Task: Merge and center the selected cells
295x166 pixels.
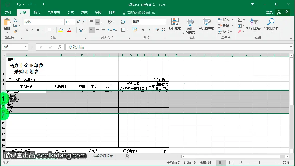Action: 123,30
